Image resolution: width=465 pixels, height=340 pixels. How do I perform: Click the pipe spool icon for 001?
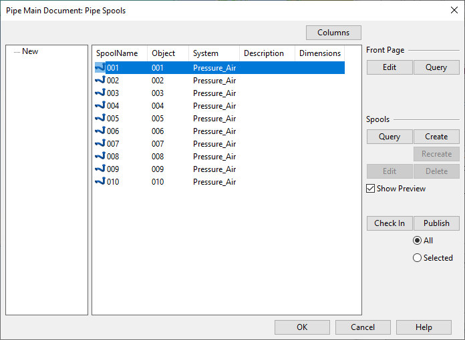[x=100, y=67]
